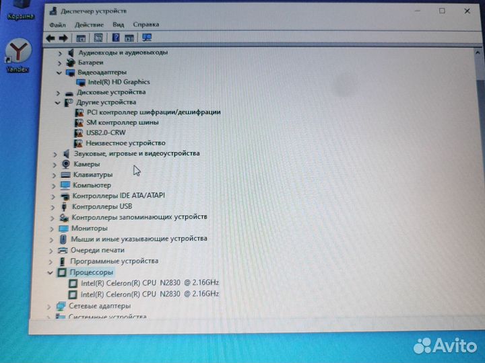Select Программные устройства label
The width and height of the screenshot is (485, 363).
[x=114, y=261]
